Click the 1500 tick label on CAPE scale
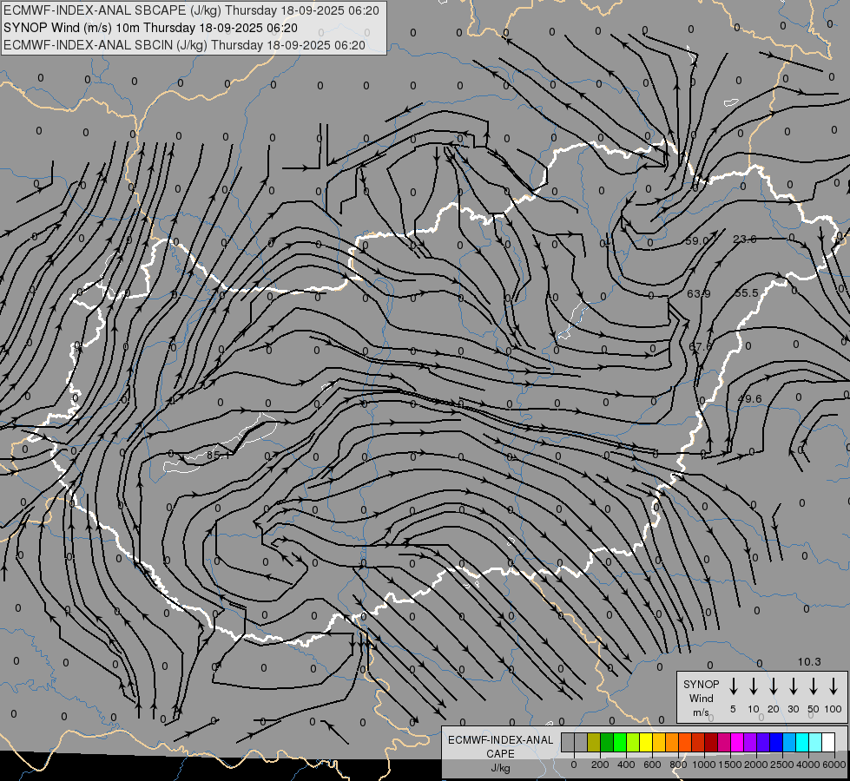850x781 pixels. point(730,765)
